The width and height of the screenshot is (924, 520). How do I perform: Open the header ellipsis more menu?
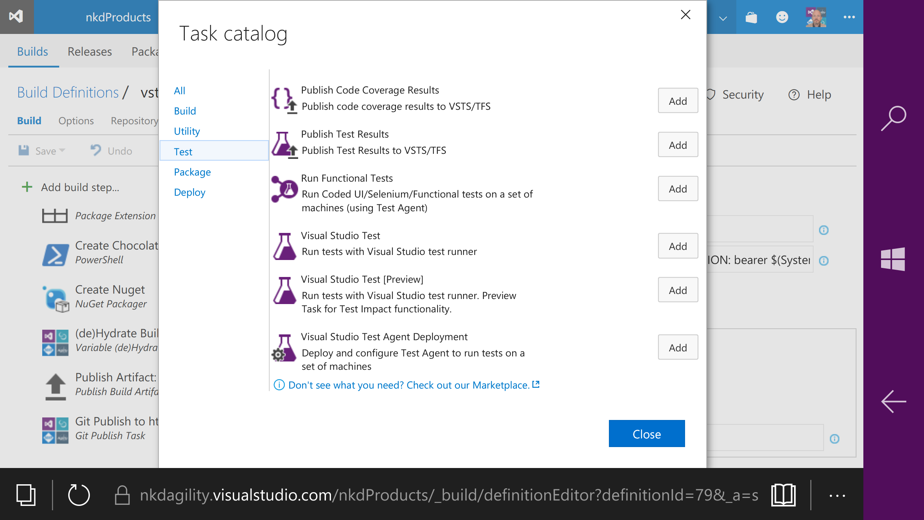click(849, 17)
